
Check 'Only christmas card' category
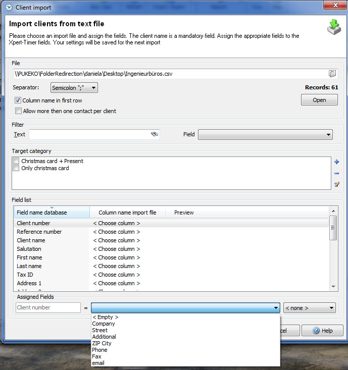pyautogui.click(x=16, y=168)
